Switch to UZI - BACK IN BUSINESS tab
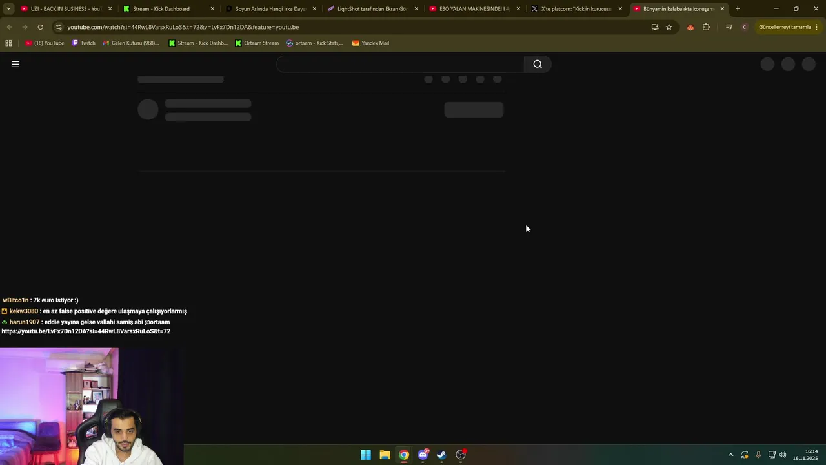 point(65,9)
